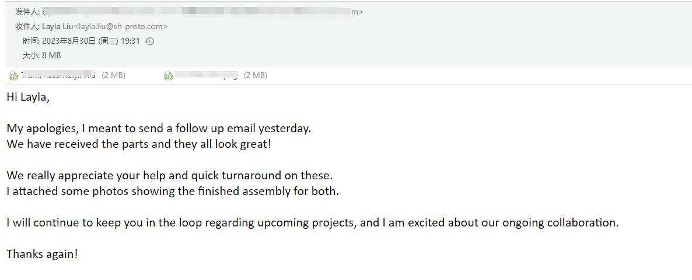Image resolution: width=692 pixels, height=280 pixels.
Task: Click the 'I attached some photos' sentence
Action: [x=173, y=192]
